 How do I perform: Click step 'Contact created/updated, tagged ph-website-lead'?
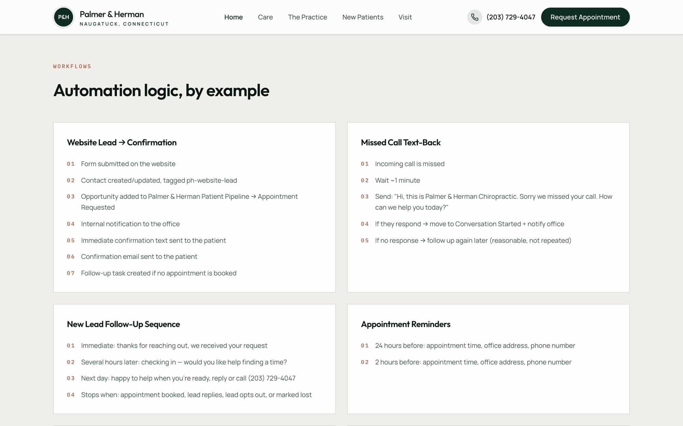[x=159, y=180]
